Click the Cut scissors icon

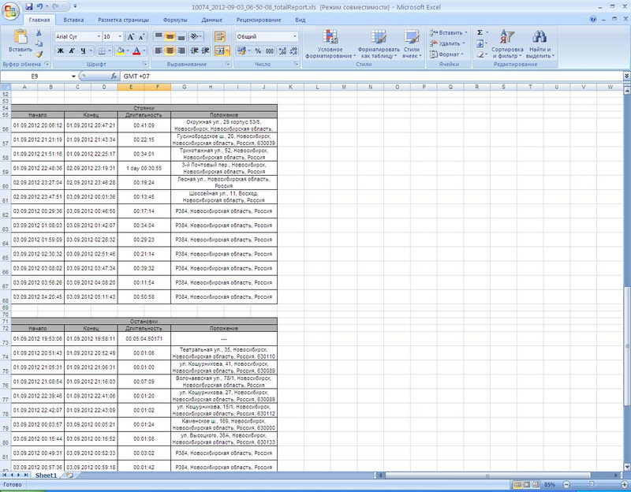(x=39, y=33)
